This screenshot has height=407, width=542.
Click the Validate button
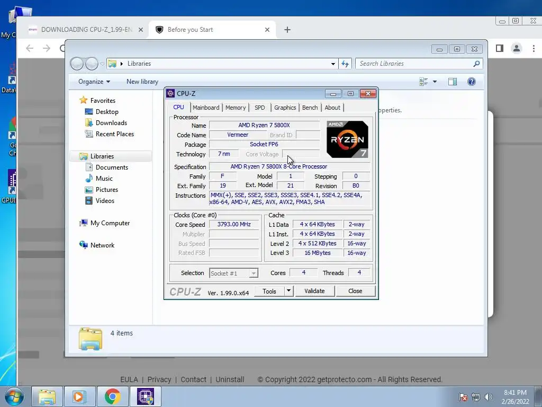[x=314, y=291]
